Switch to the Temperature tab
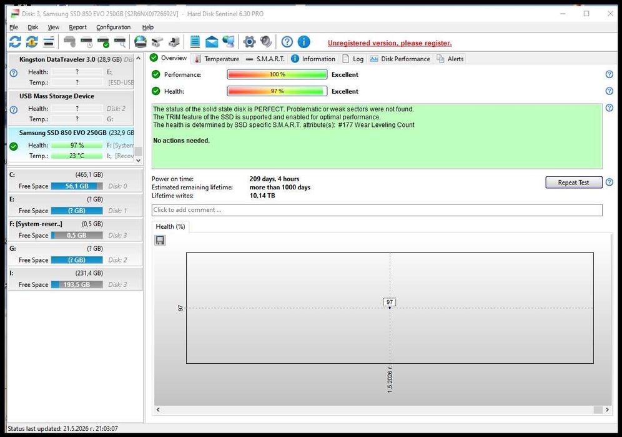 point(217,59)
